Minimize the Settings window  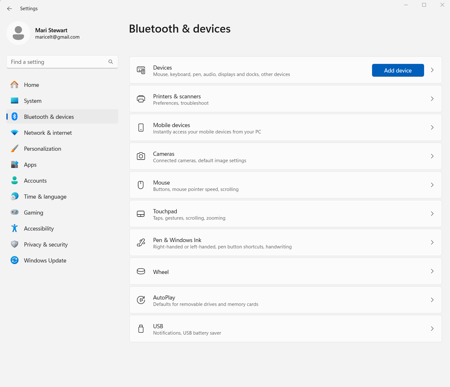tap(406, 5)
